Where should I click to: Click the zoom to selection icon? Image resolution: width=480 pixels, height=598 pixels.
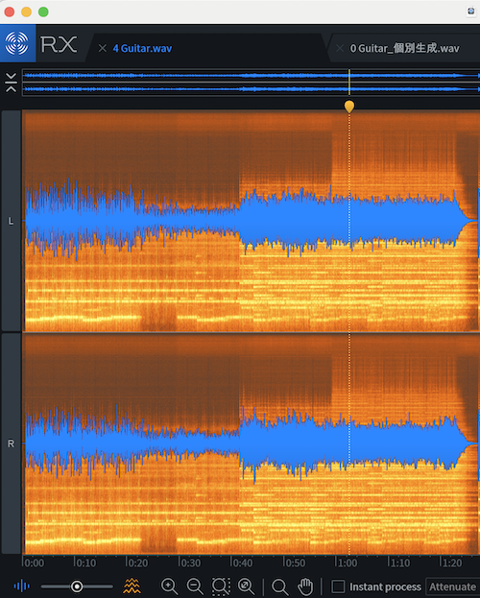click(x=221, y=586)
